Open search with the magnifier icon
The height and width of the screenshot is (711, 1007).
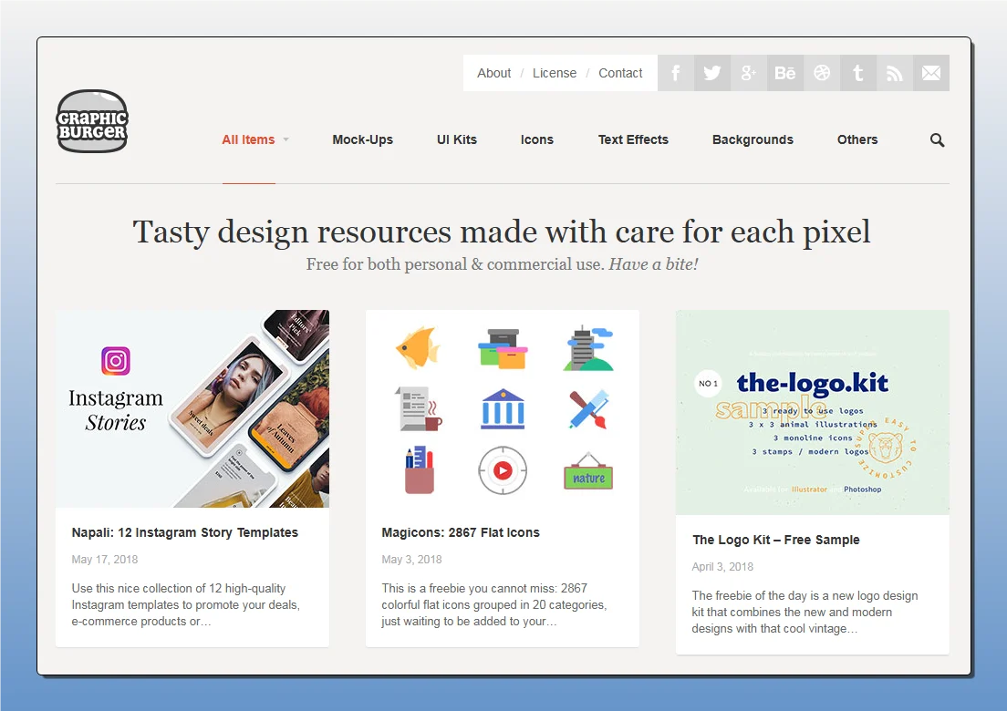(937, 140)
